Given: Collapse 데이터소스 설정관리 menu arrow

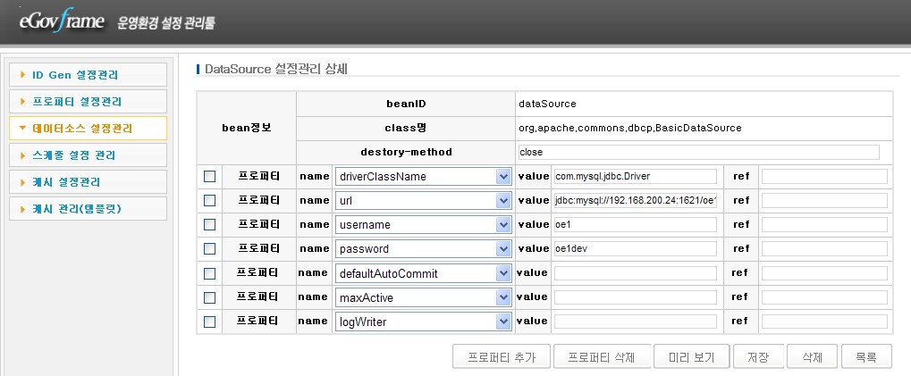Looking at the screenshot, I should (23, 129).
